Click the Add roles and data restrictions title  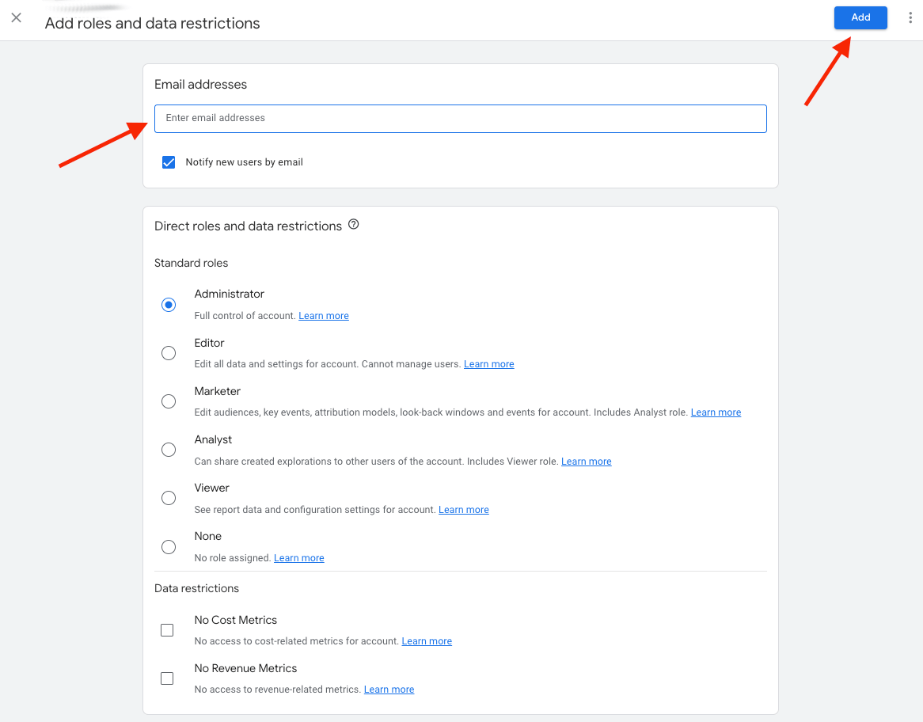pyautogui.click(x=153, y=23)
